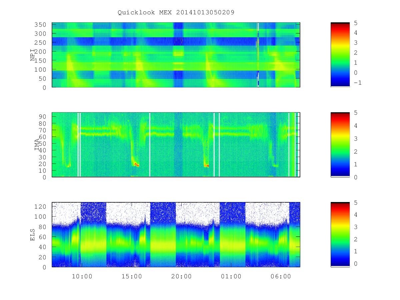The height and width of the screenshot is (300, 400).
Task: Click the Quicklook MEX 20141013050209 title
Action: tap(176, 13)
